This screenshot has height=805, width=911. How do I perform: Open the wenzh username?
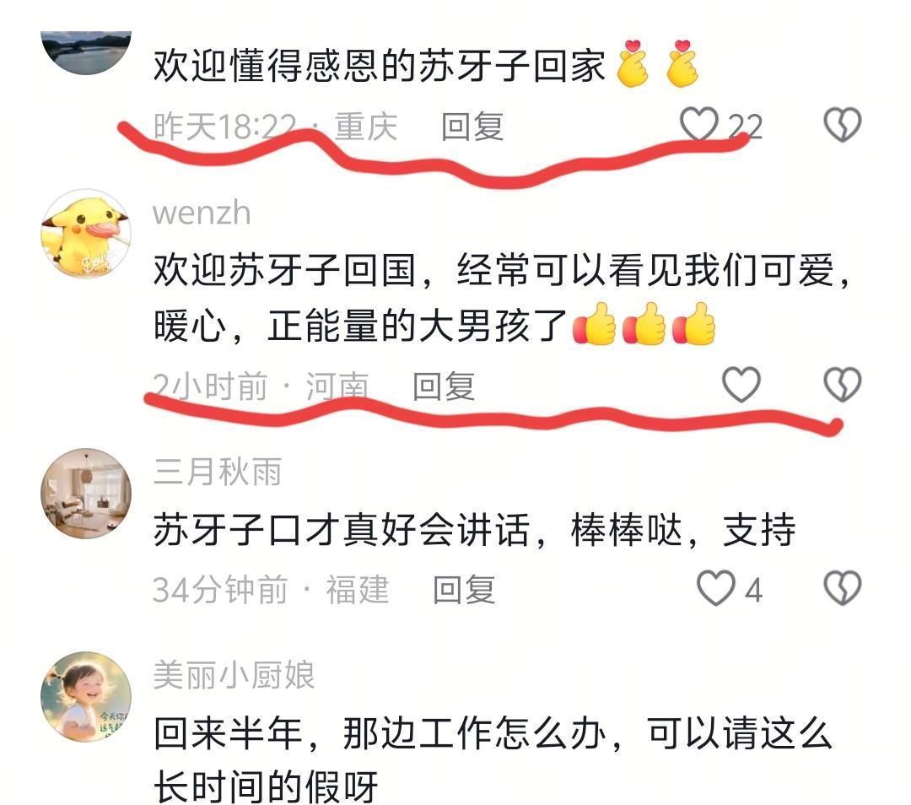tap(202, 213)
